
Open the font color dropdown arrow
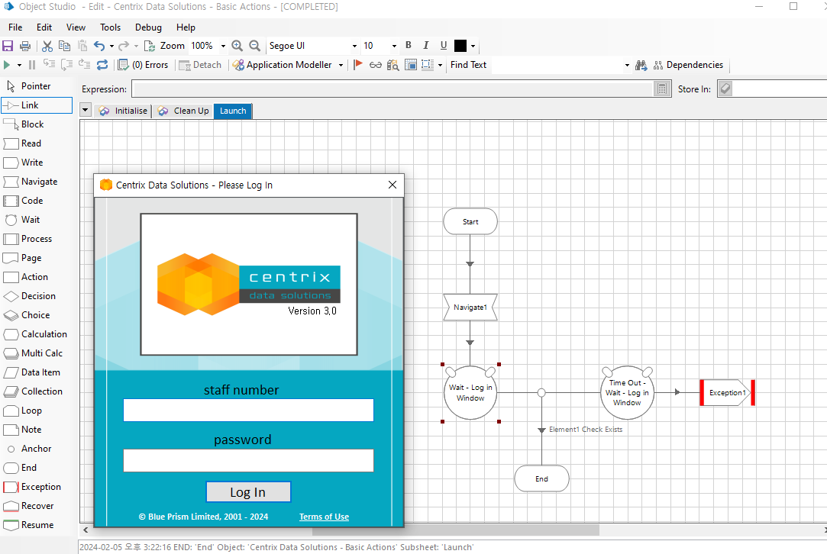click(x=473, y=46)
